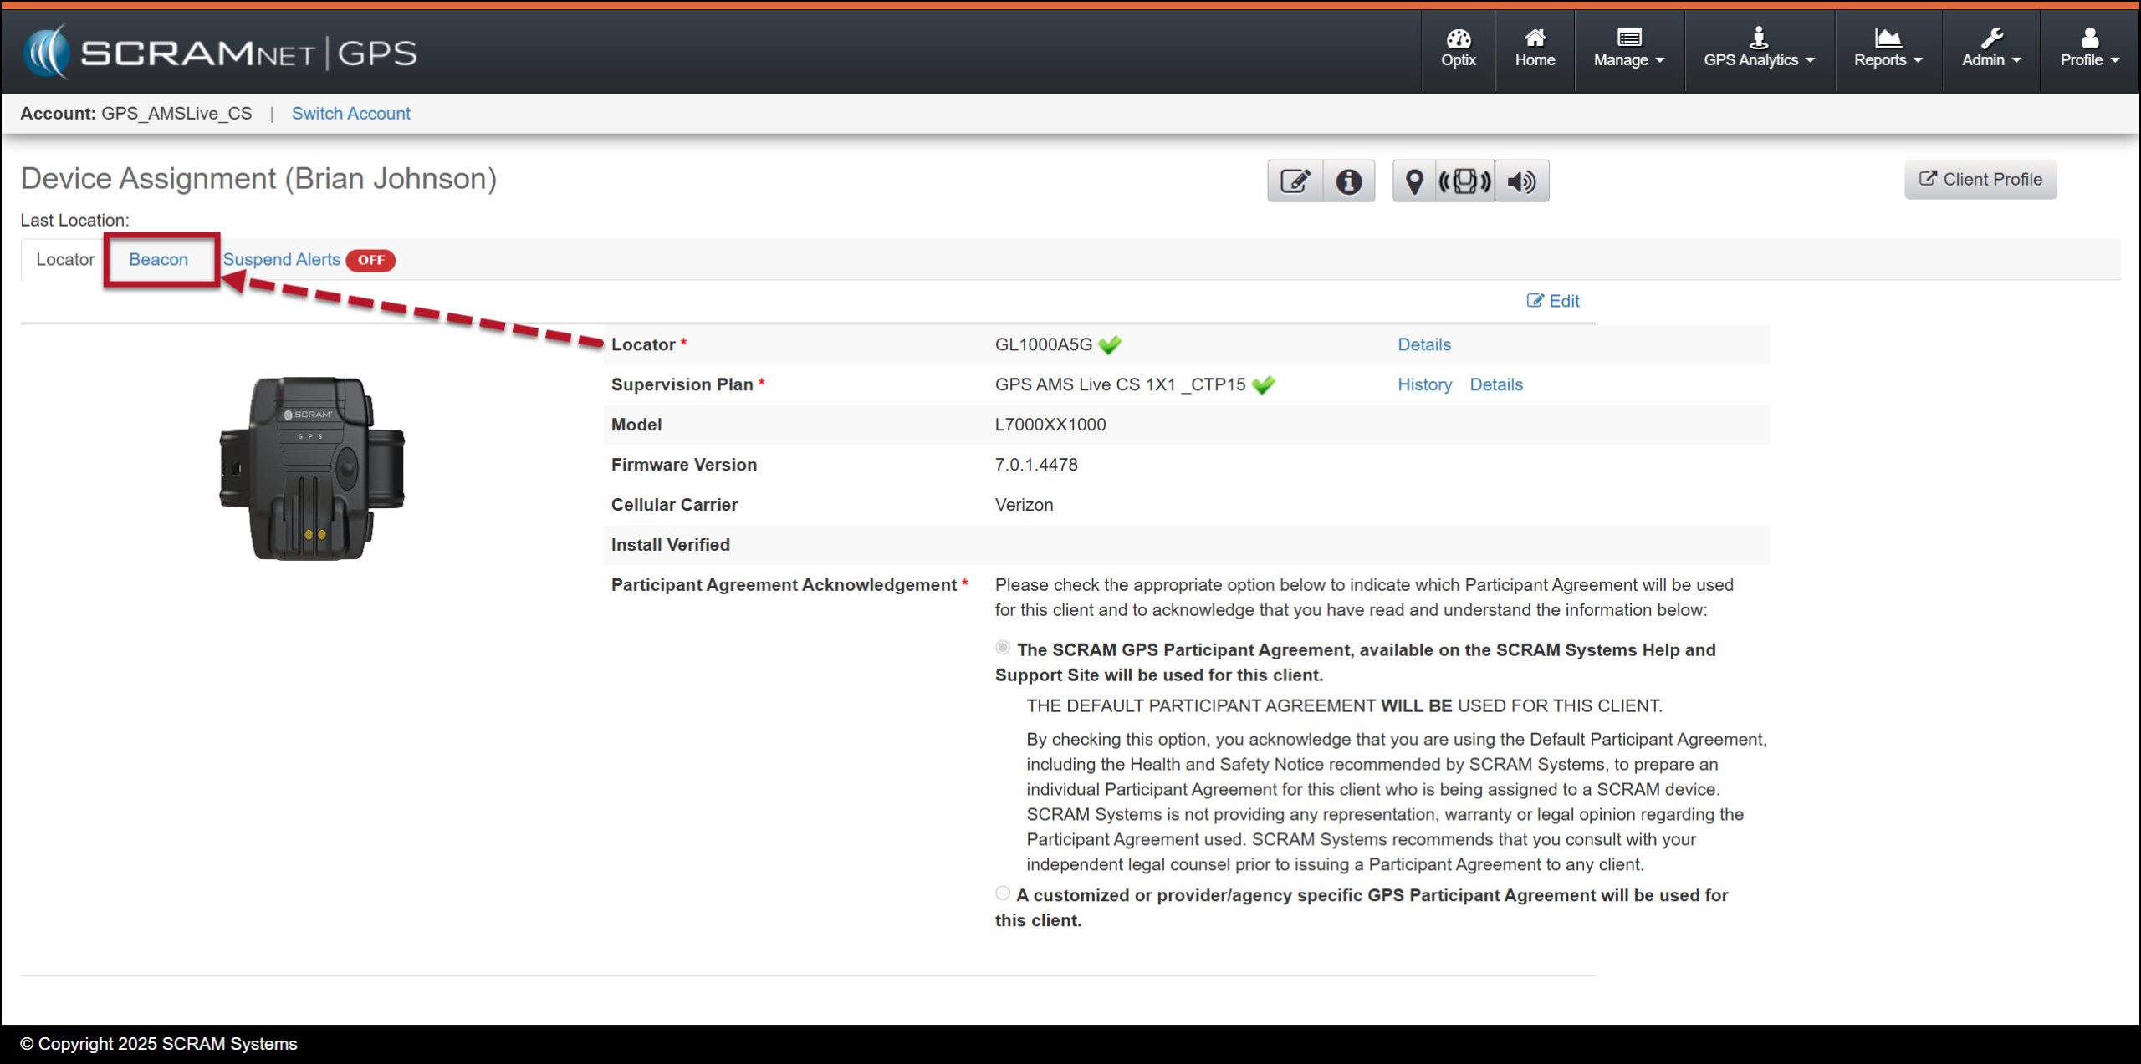Click the SCRAMnet GPS logo
This screenshot has width=2141, height=1064.
(219, 52)
